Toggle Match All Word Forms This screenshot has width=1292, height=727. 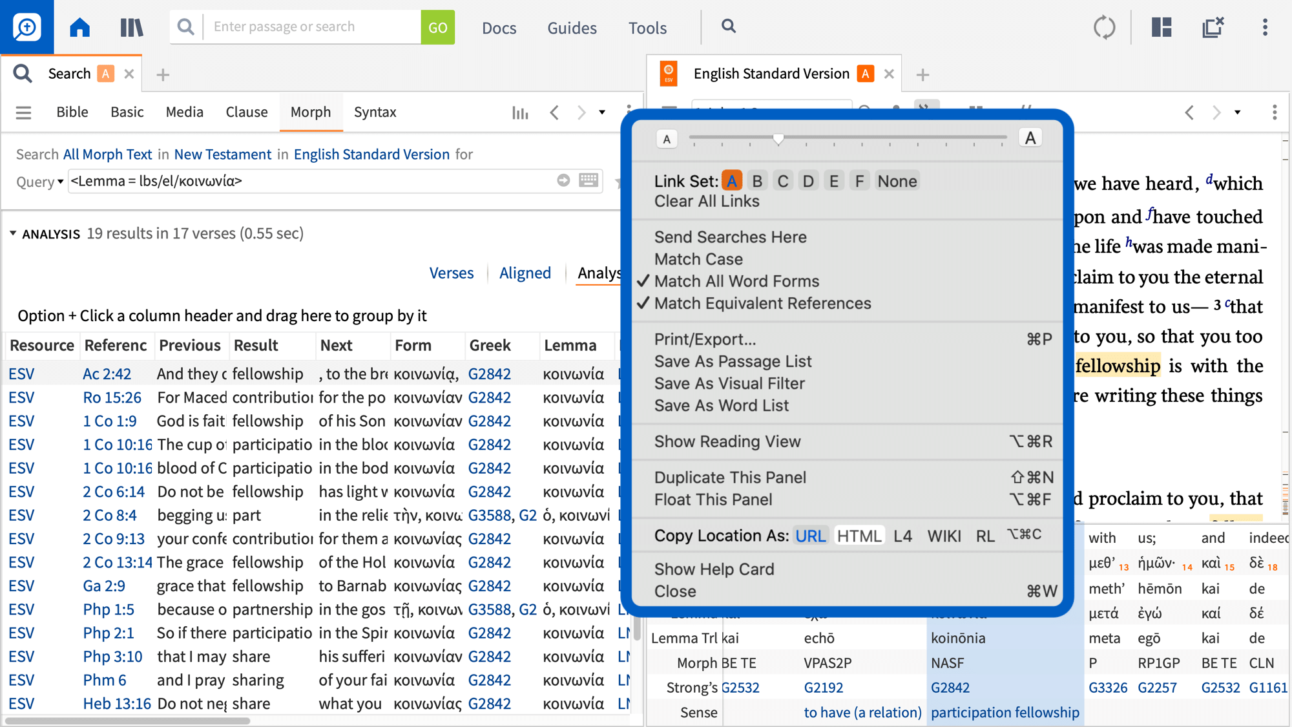[x=736, y=281]
